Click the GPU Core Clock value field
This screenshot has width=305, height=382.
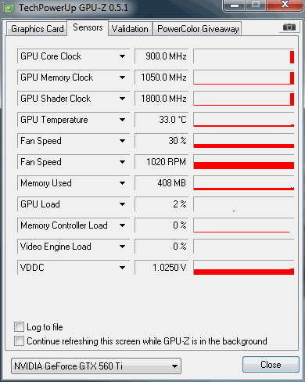[x=162, y=56]
